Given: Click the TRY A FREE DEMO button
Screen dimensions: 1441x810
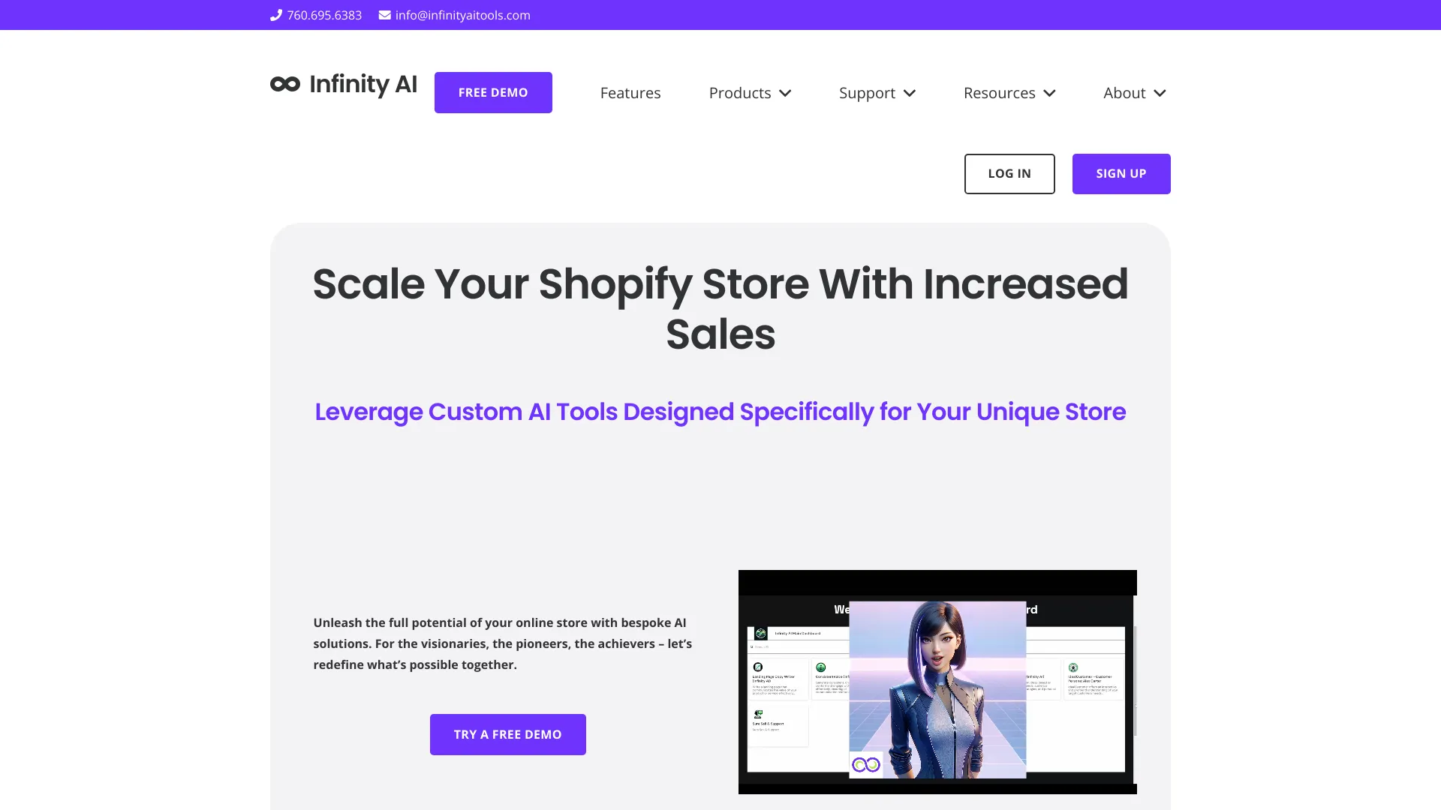Looking at the screenshot, I should 507,733.
